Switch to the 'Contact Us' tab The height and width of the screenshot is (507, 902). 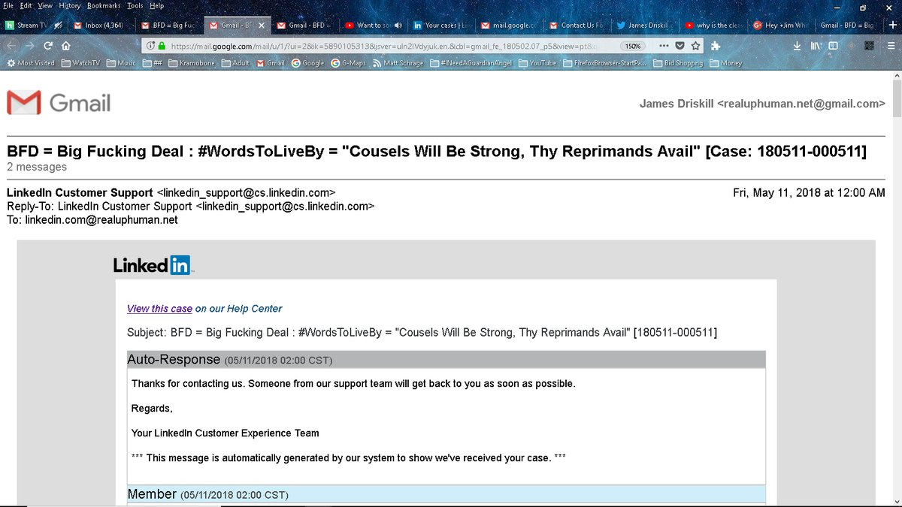click(x=577, y=26)
